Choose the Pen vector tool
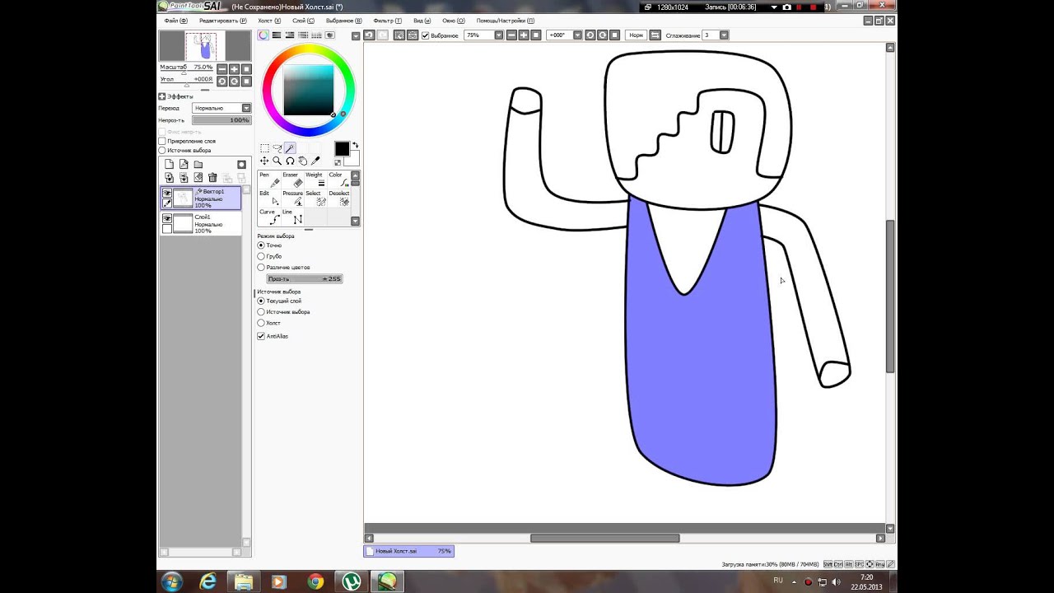 [269, 180]
